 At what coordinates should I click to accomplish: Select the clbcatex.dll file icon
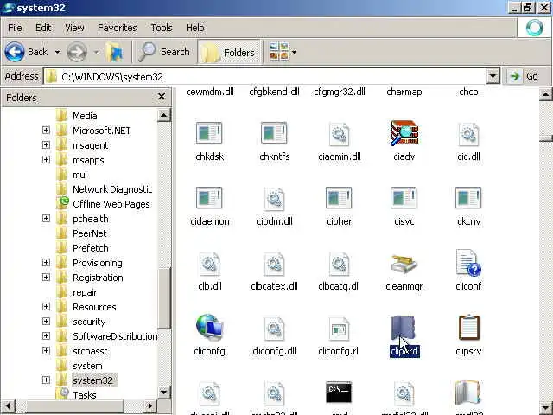point(274,264)
